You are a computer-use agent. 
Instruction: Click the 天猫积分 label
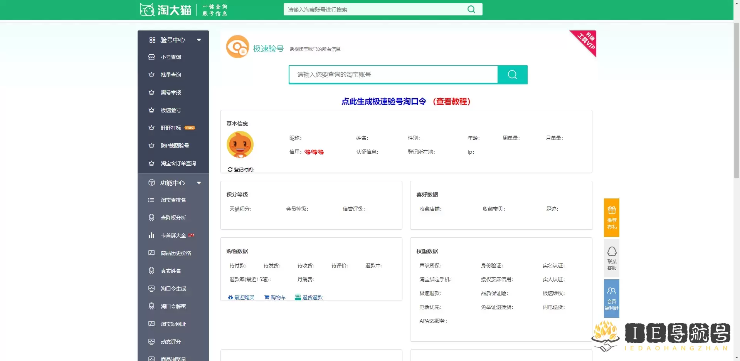click(x=240, y=209)
